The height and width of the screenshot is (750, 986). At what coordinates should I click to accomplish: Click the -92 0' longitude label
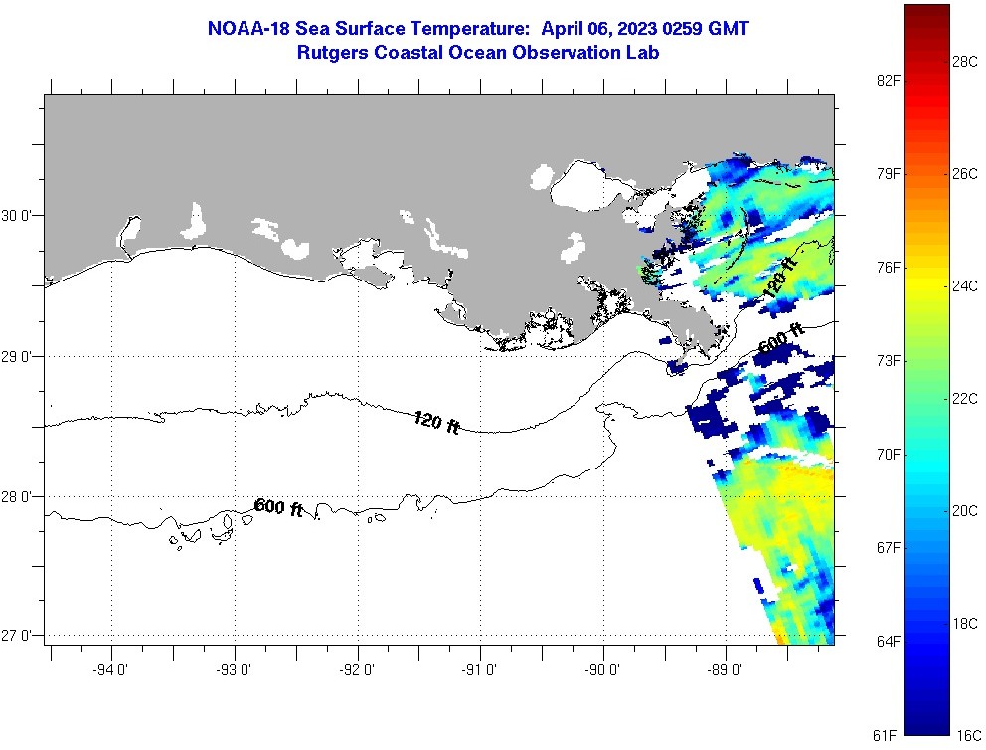(x=357, y=670)
